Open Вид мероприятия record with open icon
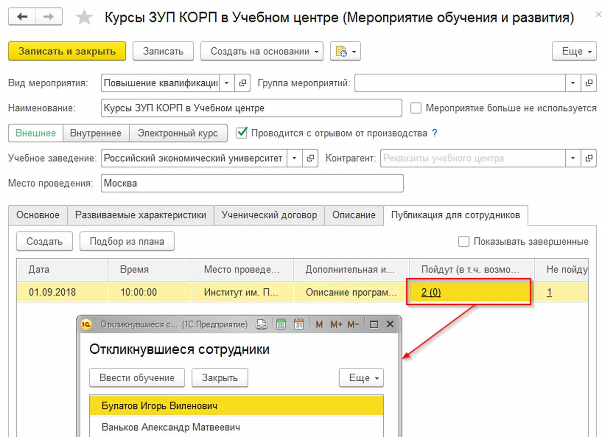The image size is (602, 437). (x=243, y=83)
